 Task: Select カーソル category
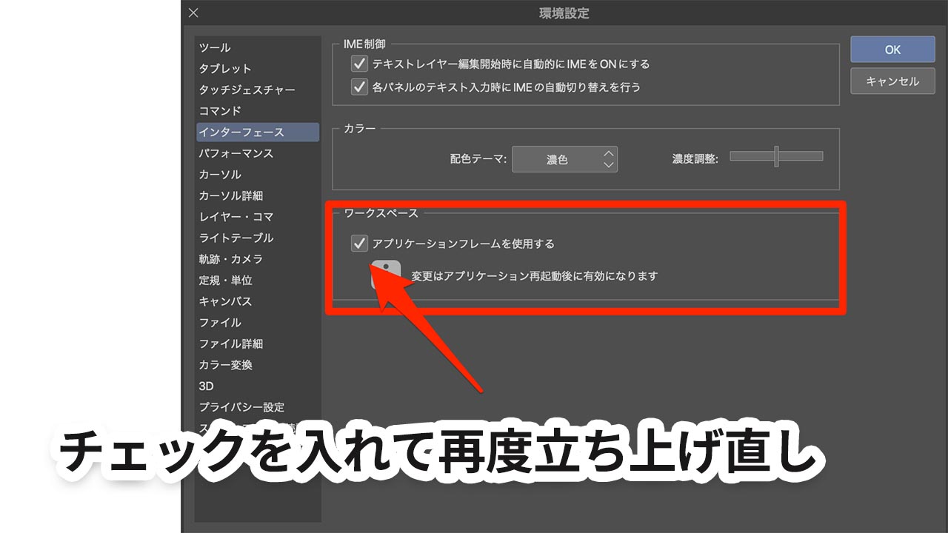tap(257, 175)
